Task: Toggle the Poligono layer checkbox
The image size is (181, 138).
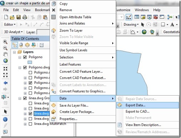Action: [25, 57]
